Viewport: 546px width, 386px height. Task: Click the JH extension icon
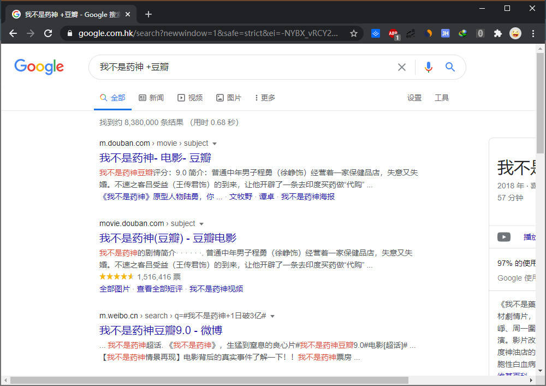pyautogui.click(x=445, y=33)
